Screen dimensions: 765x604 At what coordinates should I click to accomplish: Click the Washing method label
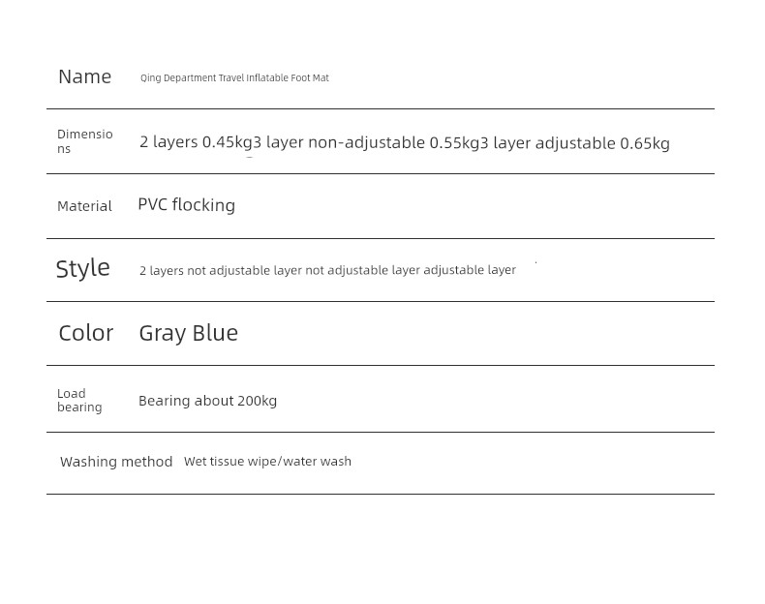click(116, 462)
